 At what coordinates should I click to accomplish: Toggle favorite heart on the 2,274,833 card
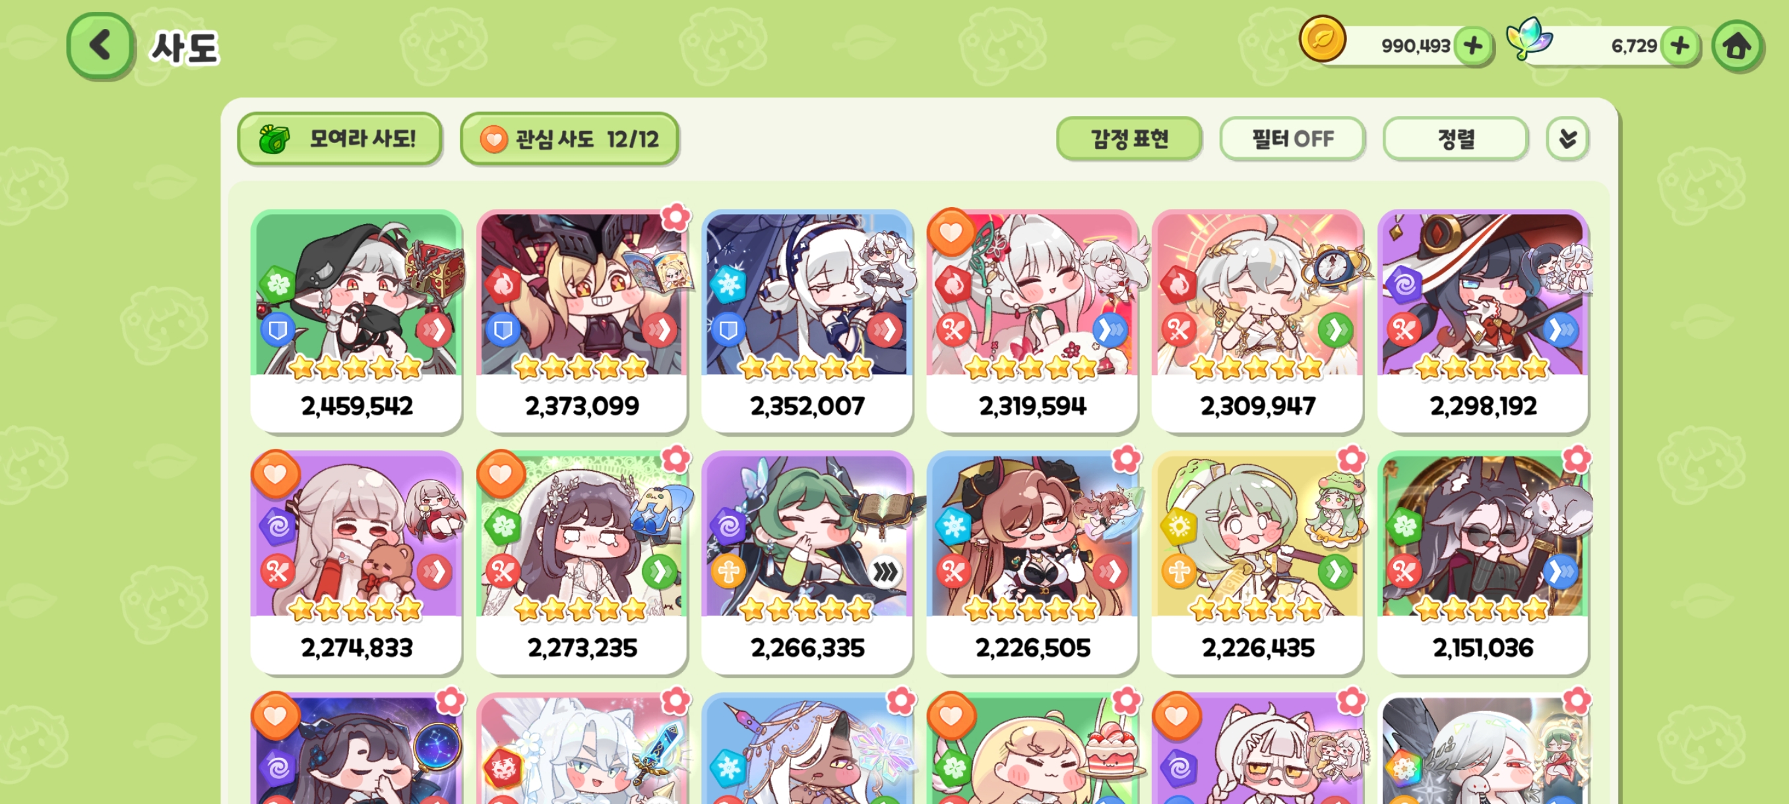[x=275, y=473]
